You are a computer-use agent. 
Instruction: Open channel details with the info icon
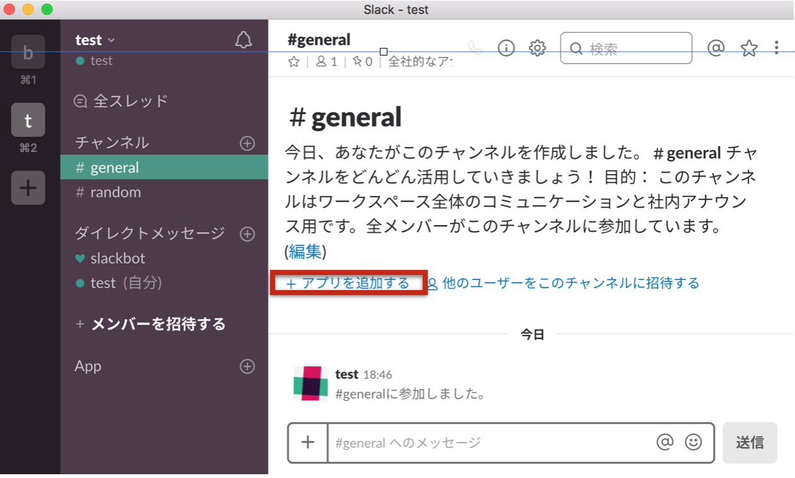click(505, 48)
